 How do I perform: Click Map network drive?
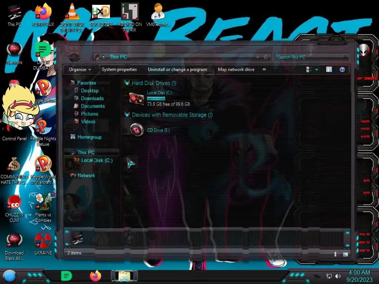point(236,69)
